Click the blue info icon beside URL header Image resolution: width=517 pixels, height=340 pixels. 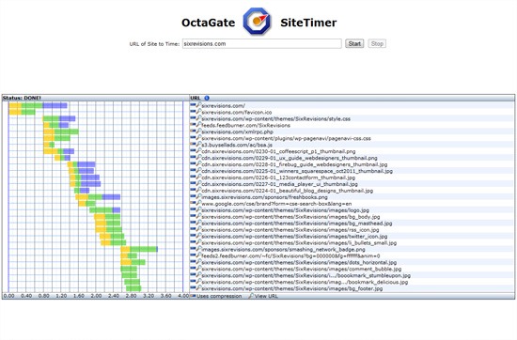[x=207, y=98]
